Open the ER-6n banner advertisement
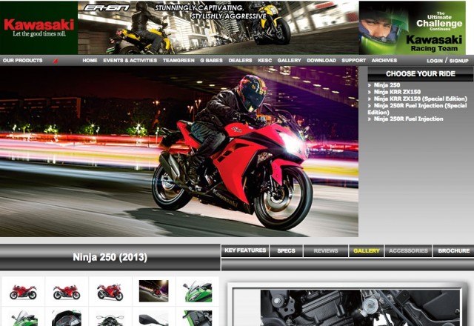 218,27
